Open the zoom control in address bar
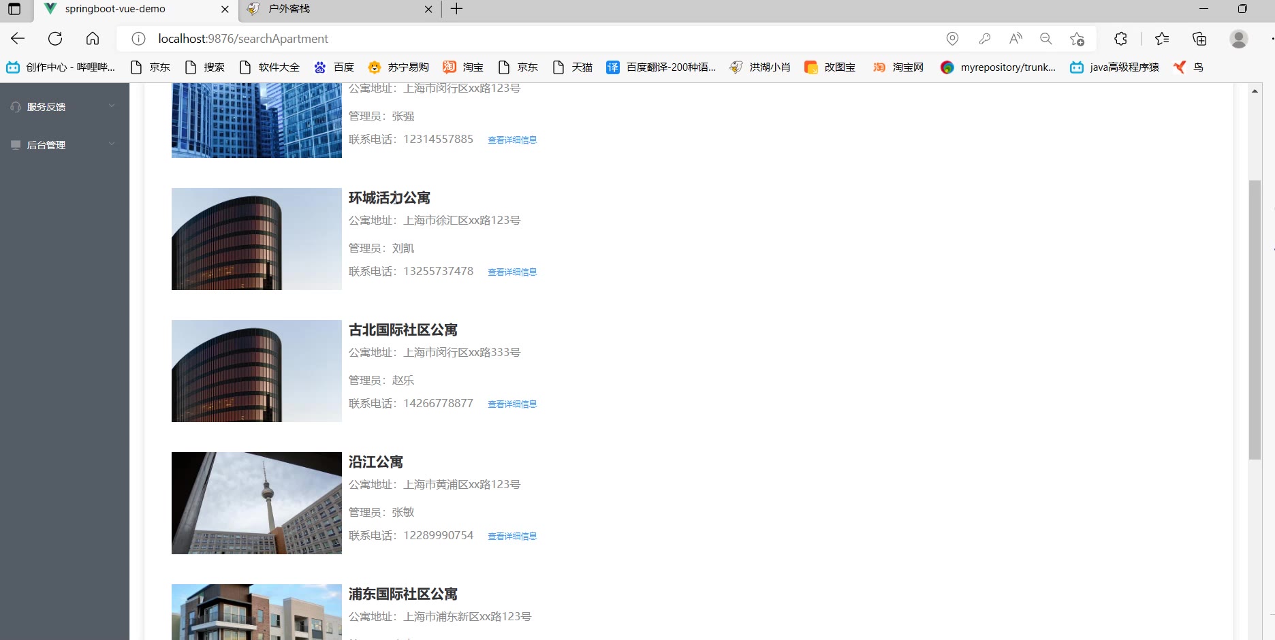 [x=1046, y=39]
